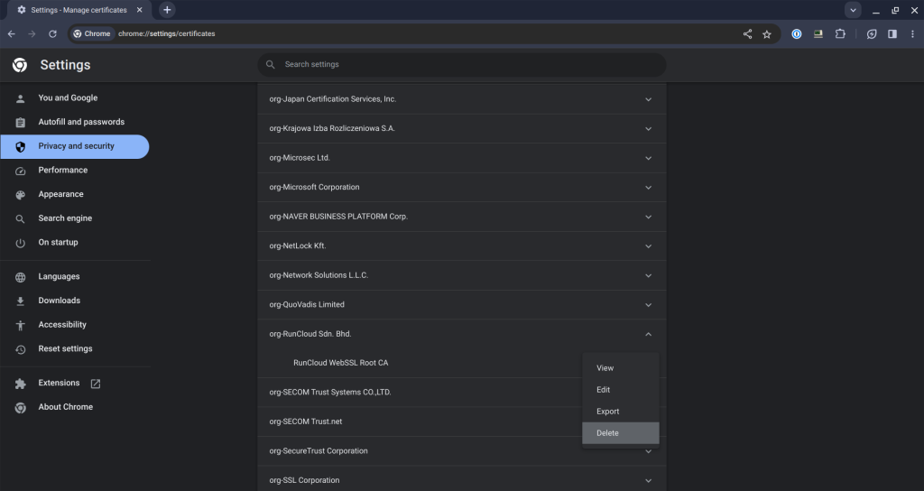Open the Chrome three-dot menu
Viewport: 924px width, 491px height.
coord(913,34)
